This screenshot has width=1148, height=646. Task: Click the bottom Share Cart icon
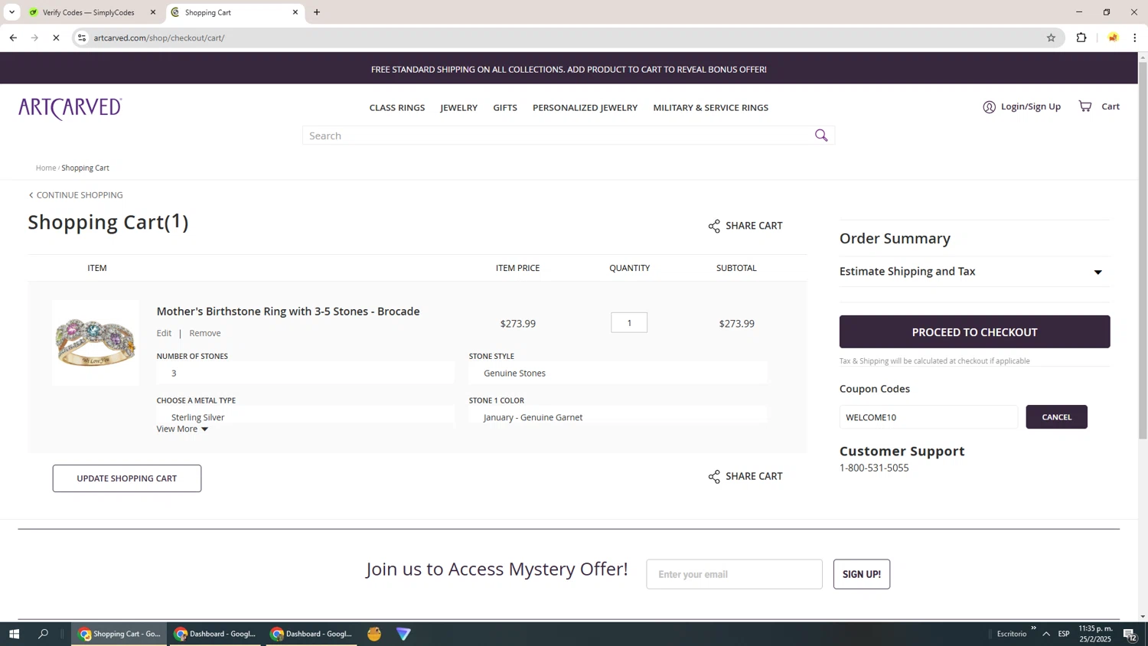[714, 477]
